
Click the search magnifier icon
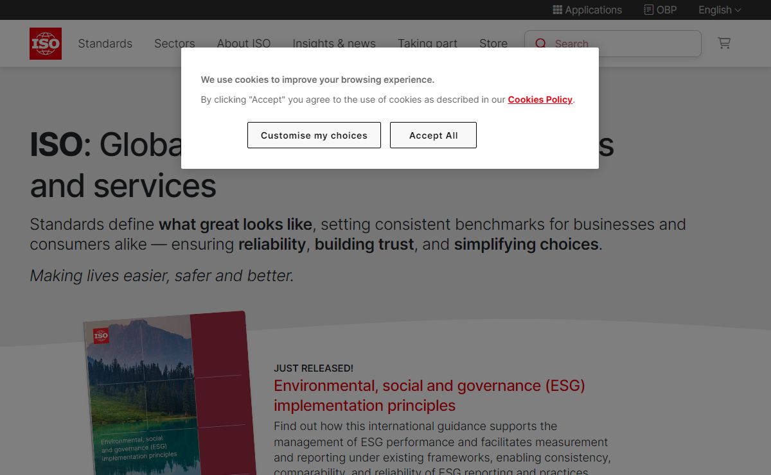(x=541, y=44)
